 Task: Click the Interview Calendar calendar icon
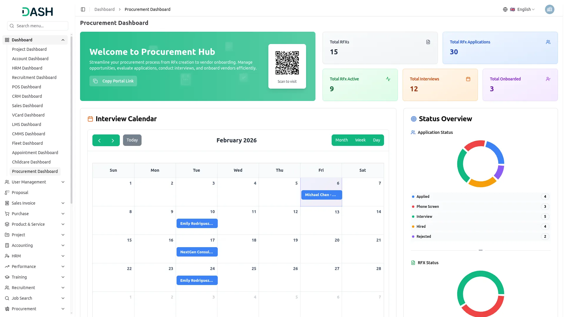coord(90,119)
